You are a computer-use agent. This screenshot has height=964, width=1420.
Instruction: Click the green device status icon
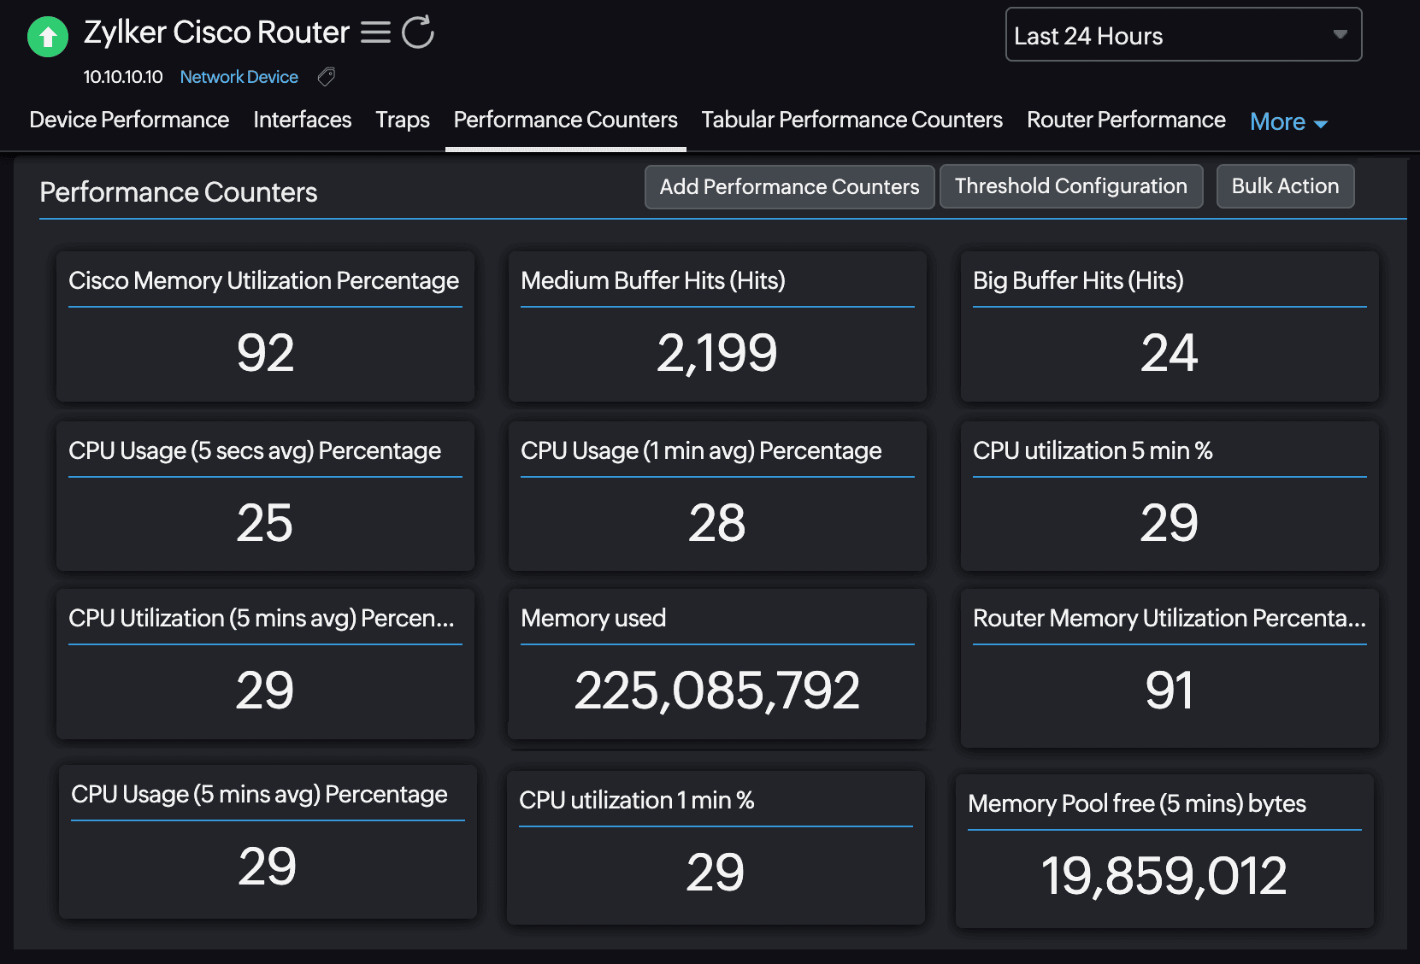pyautogui.click(x=47, y=37)
